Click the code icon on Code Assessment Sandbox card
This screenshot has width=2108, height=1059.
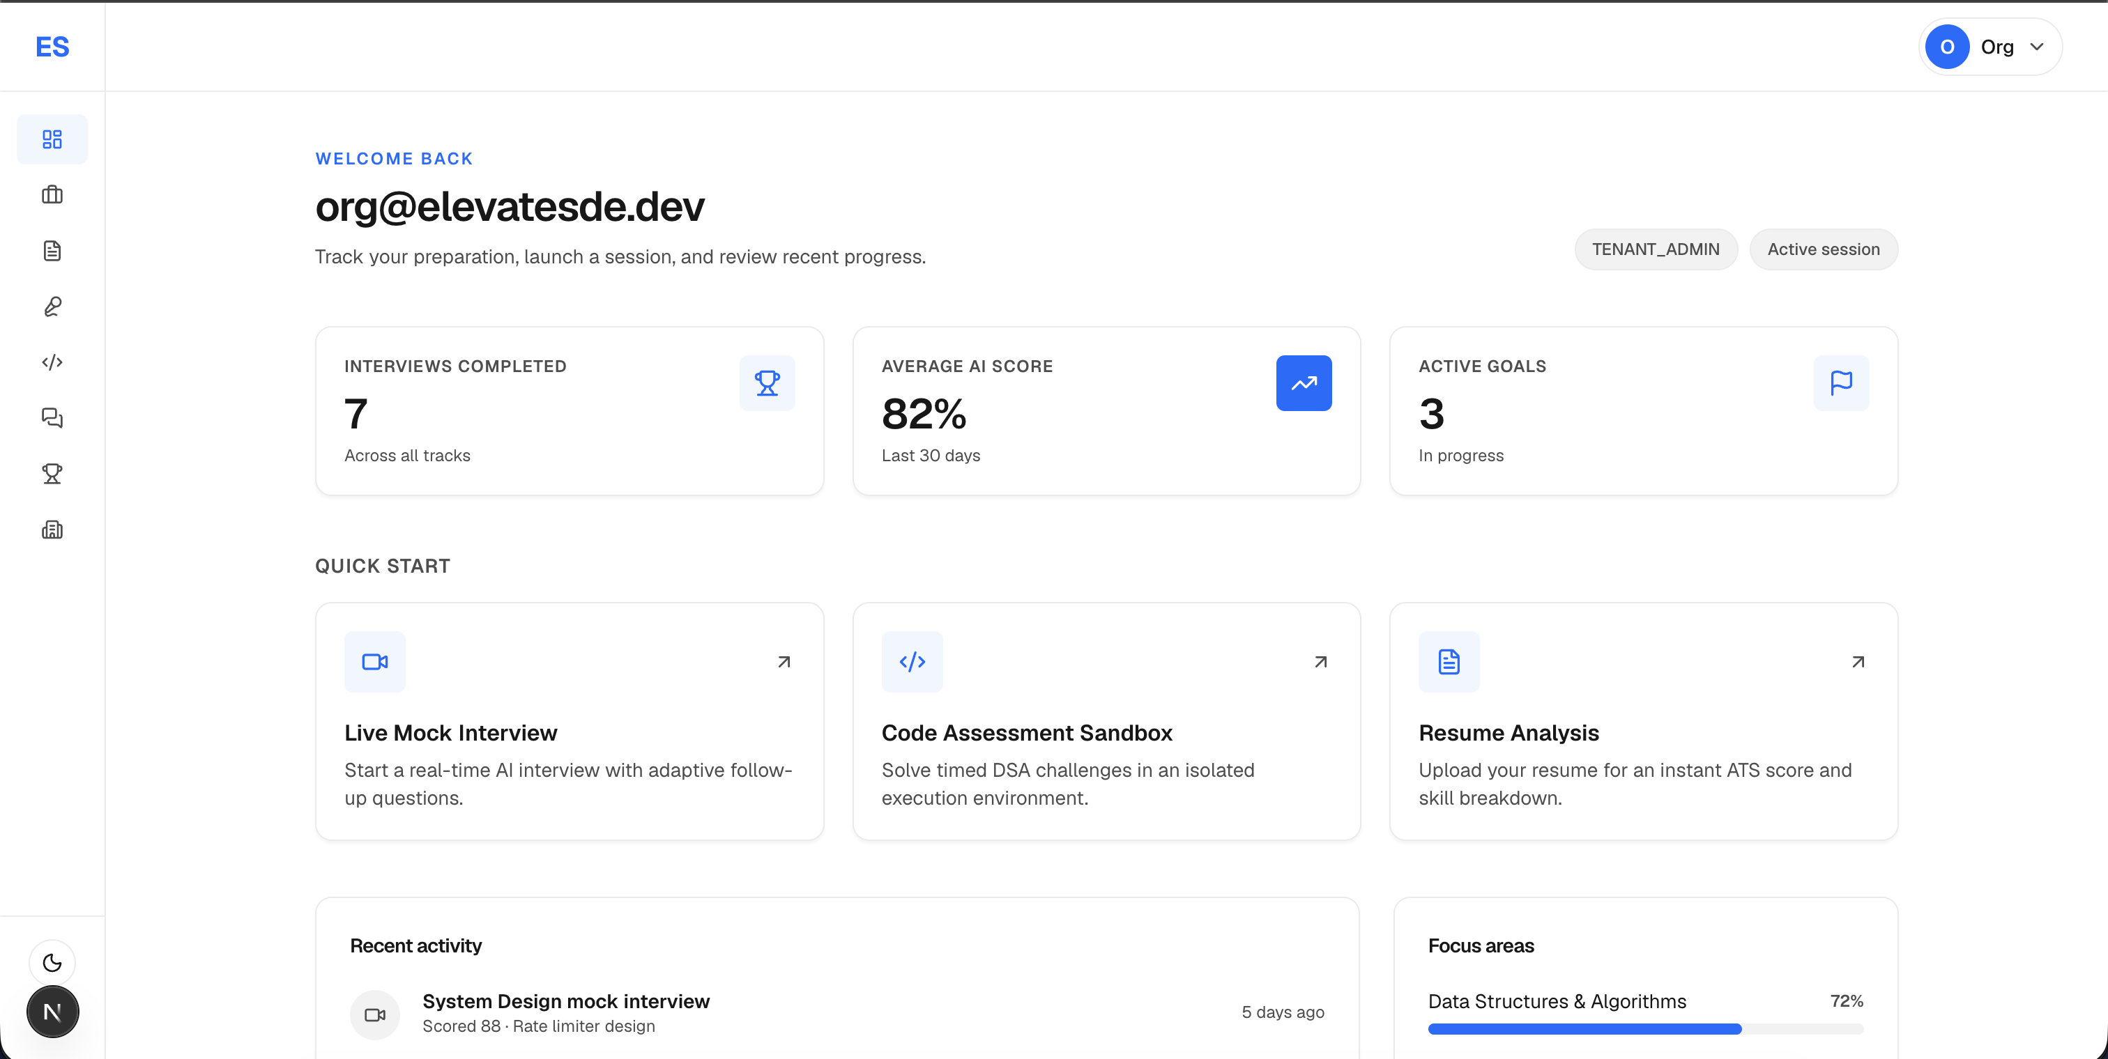(912, 662)
